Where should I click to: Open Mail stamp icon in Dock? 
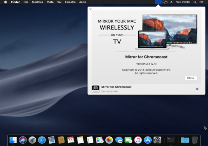[x=51, y=140]
